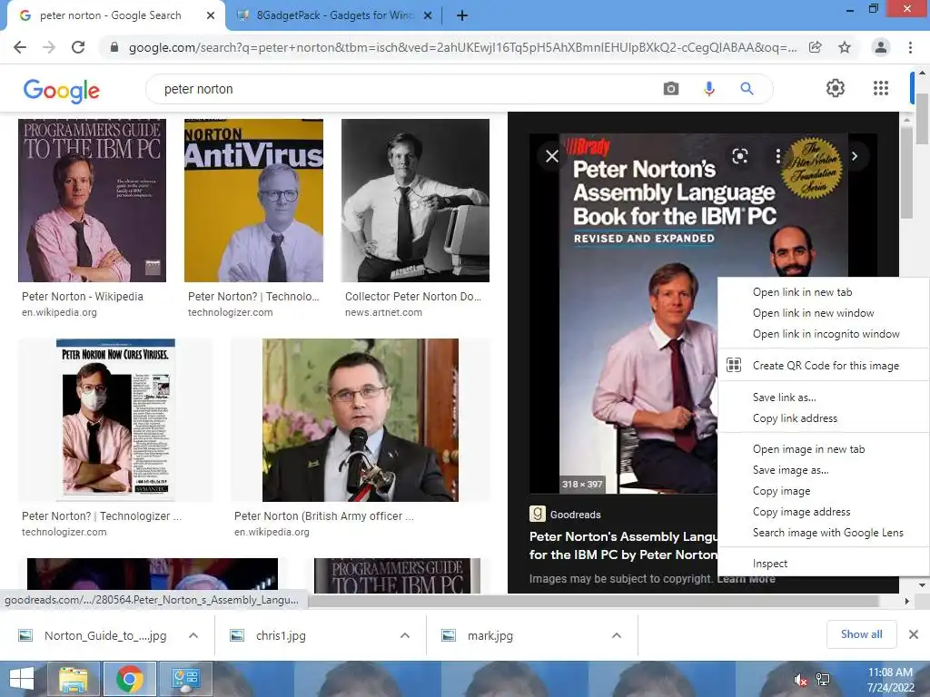Click Show all downloads button

pyautogui.click(x=861, y=634)
